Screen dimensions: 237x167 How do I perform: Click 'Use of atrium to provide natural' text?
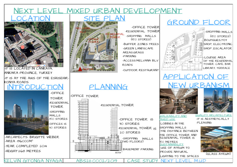pyautogui.click(x=175, y=150)
